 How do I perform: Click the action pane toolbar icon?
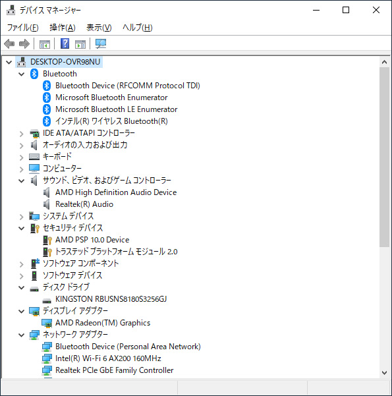80,44
